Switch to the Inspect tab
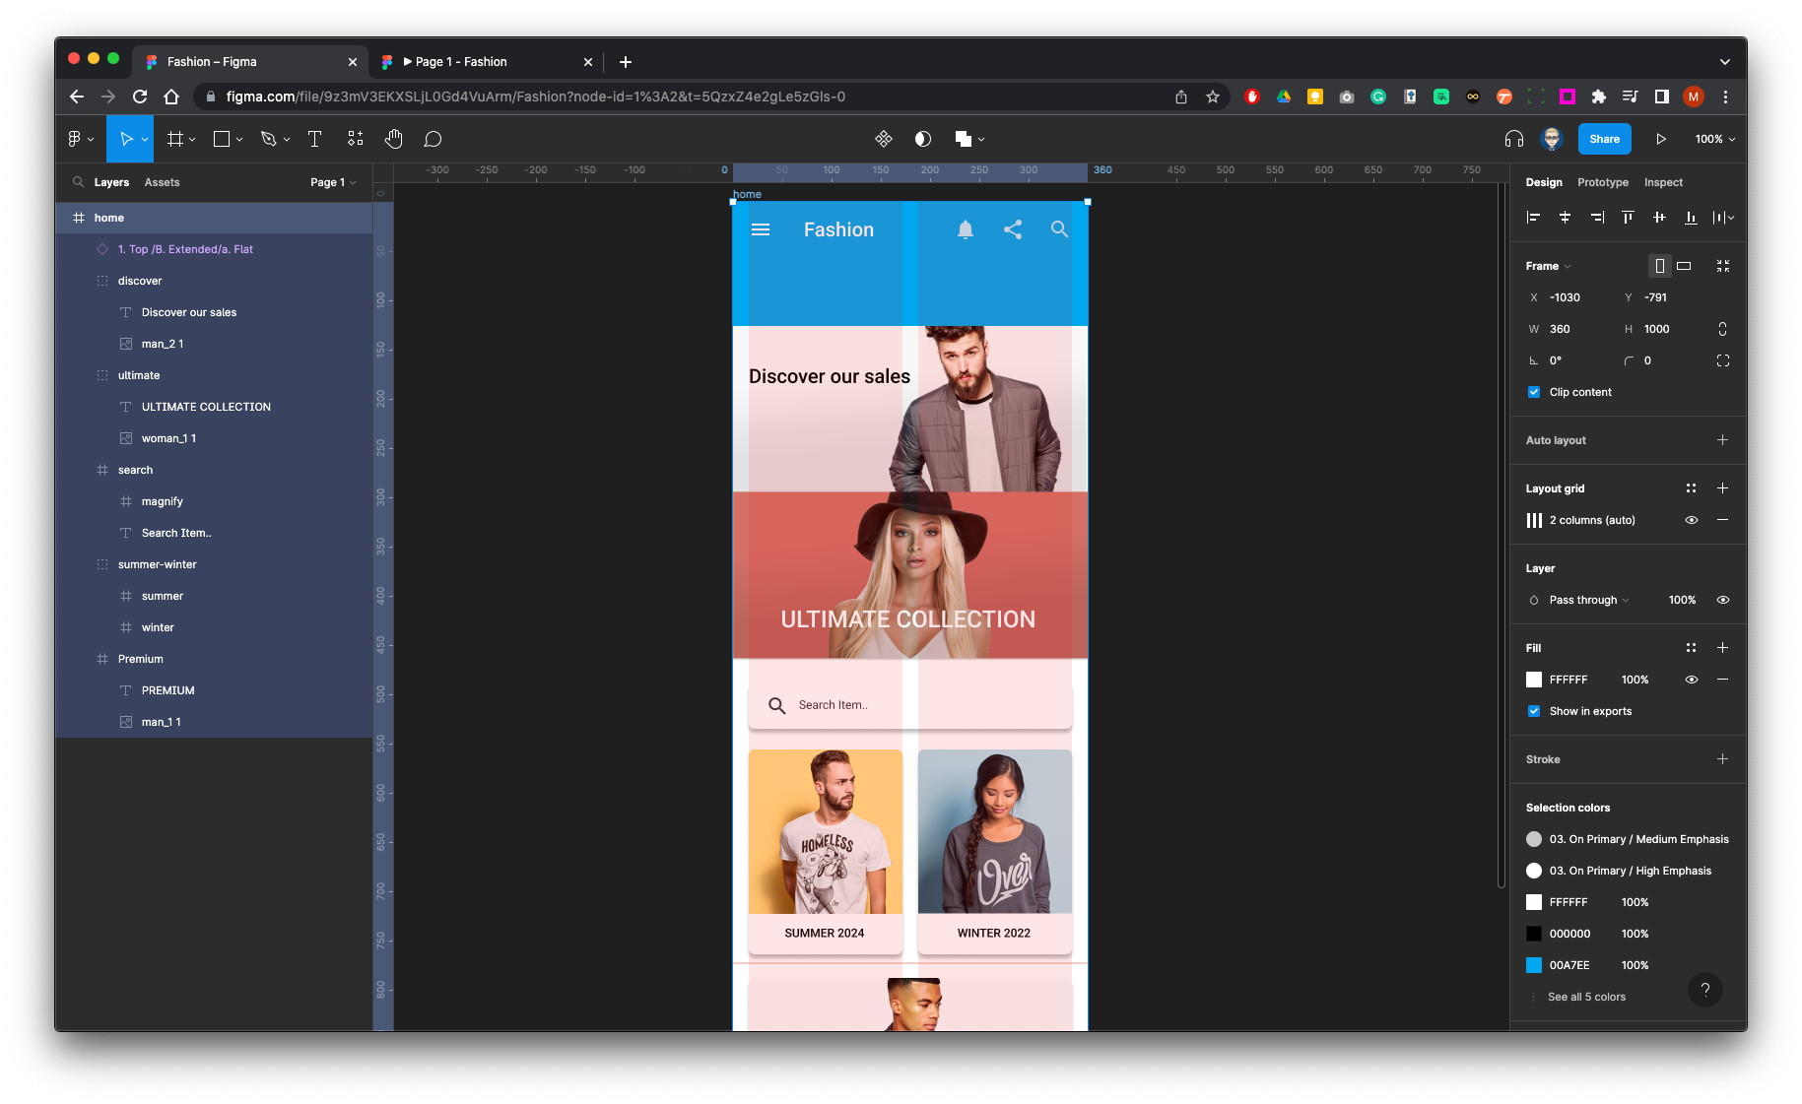This screenshot has height=1104, width=1802. tap(1663, 182)
